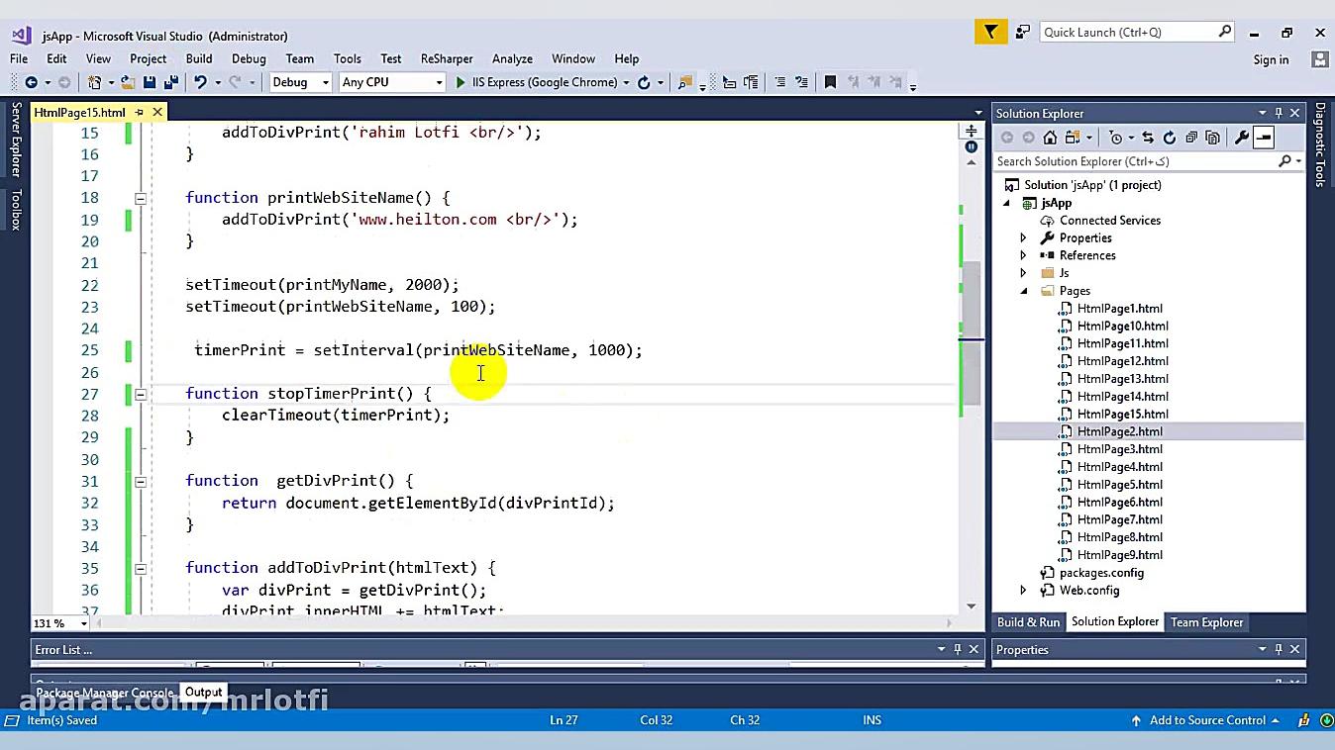Open the Build menu

(x=199, y=59)
